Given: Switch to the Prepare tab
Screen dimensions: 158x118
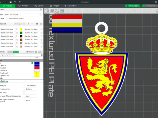Looking at the screenshot, I should pos(8,6).
